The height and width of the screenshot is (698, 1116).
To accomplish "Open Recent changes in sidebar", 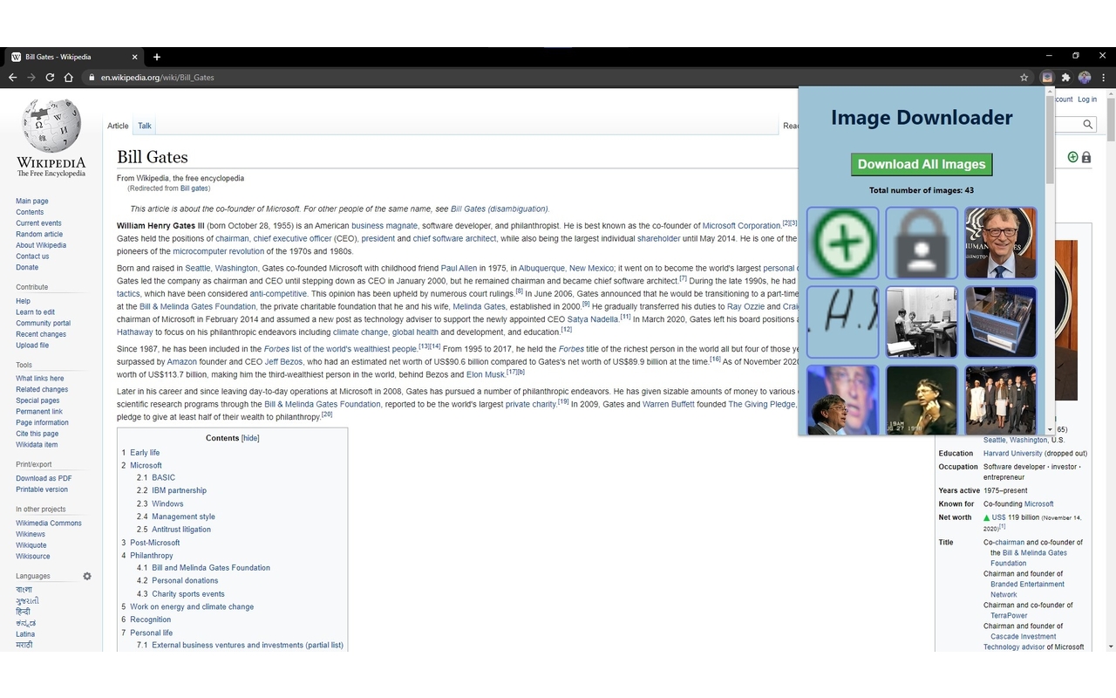I will pyautogui.click(x=41, y=334).
